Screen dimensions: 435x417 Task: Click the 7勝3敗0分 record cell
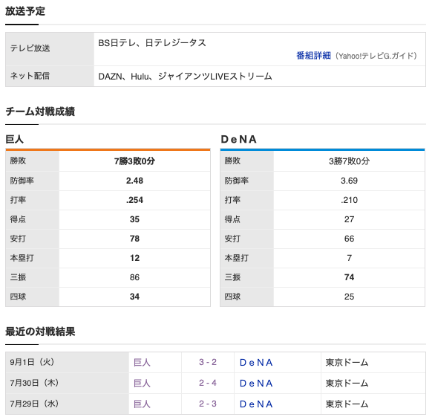click(134, 161)
